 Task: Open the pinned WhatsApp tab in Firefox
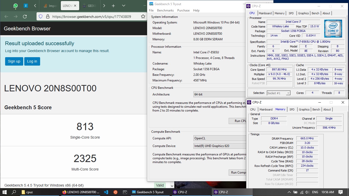tap(16, 6)
